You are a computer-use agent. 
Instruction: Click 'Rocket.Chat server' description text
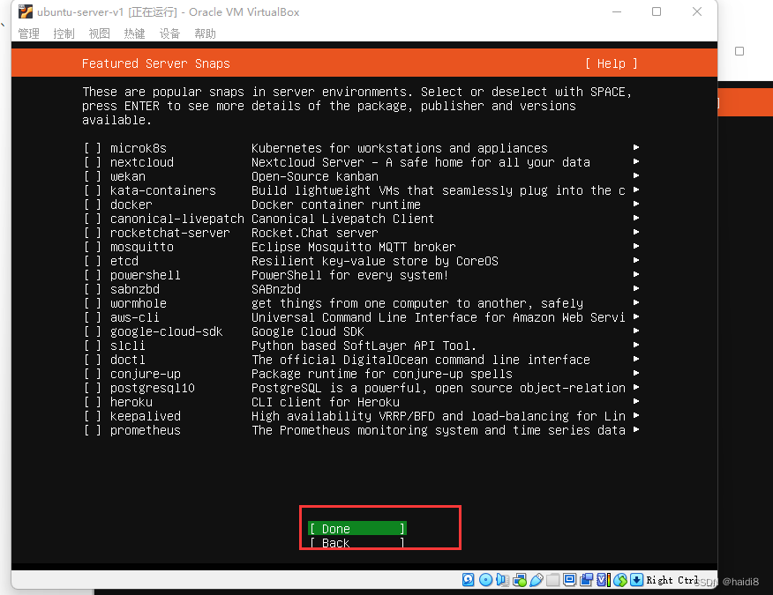(x=315, y=233)
